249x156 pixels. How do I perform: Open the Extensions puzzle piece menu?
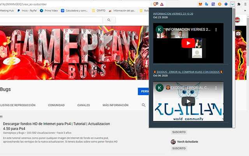239,4
